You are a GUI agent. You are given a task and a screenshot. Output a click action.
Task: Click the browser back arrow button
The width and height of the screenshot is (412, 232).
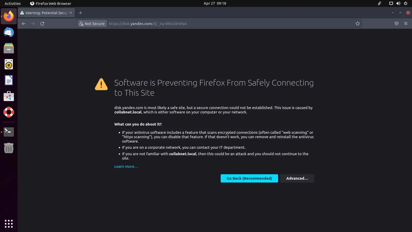pos(24,24)
